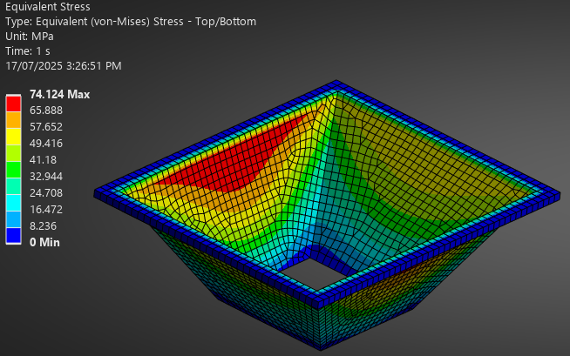The image size is (570, 356).
Task: Click the orange legend color band
Action: (13, 120)
